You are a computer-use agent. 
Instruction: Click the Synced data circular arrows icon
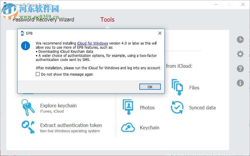177,107
